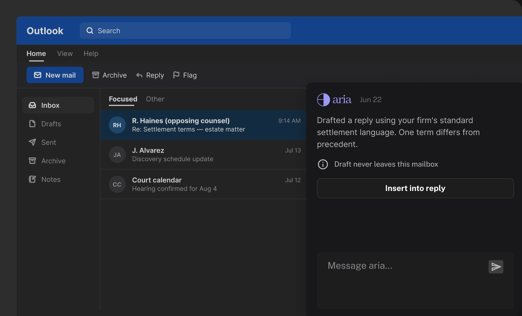
Task: Click the Drafts document icon
Action: click(32, 124)
